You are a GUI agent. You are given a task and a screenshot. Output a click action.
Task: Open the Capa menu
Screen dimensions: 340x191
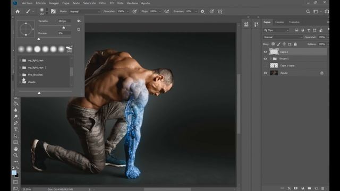(x=66, y=3)
